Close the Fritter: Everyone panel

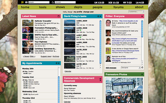tap(142, 16)
